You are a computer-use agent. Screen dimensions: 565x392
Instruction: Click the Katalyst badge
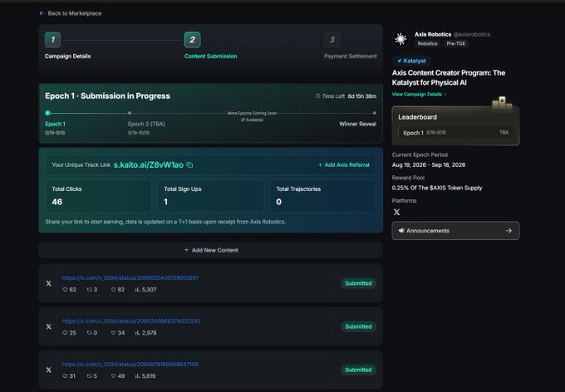tap(411, 61)
